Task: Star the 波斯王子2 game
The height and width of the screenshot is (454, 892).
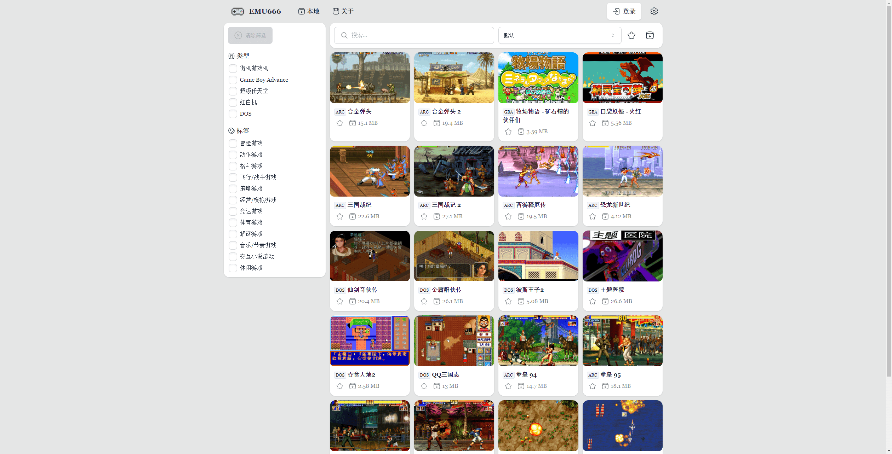Action: (508, 301)
